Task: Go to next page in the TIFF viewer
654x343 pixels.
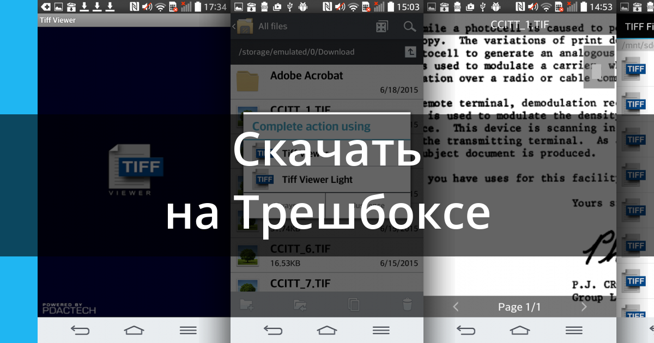Action: [584, 307]
